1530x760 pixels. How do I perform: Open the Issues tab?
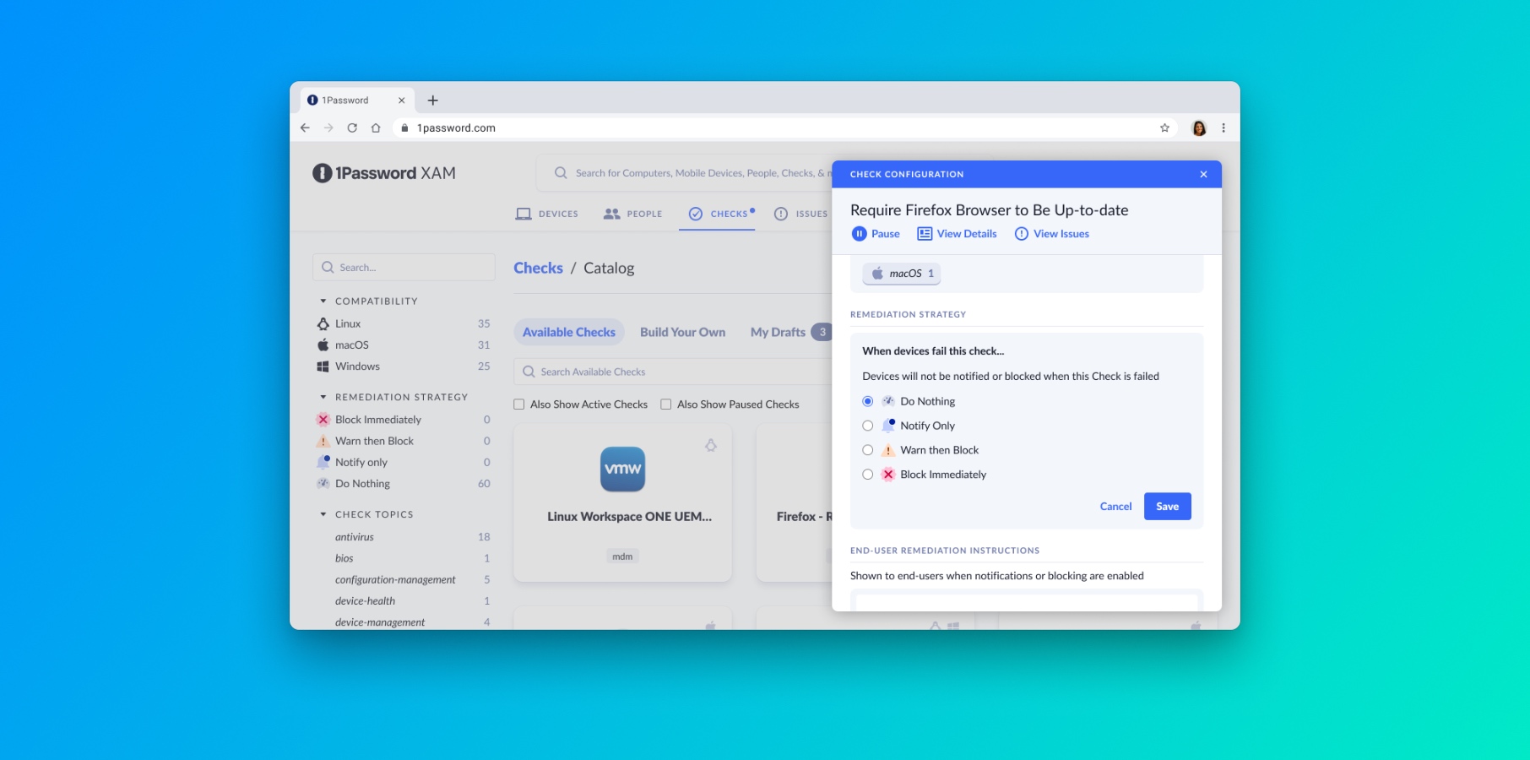pyautogui.click(x=800, y=214)
